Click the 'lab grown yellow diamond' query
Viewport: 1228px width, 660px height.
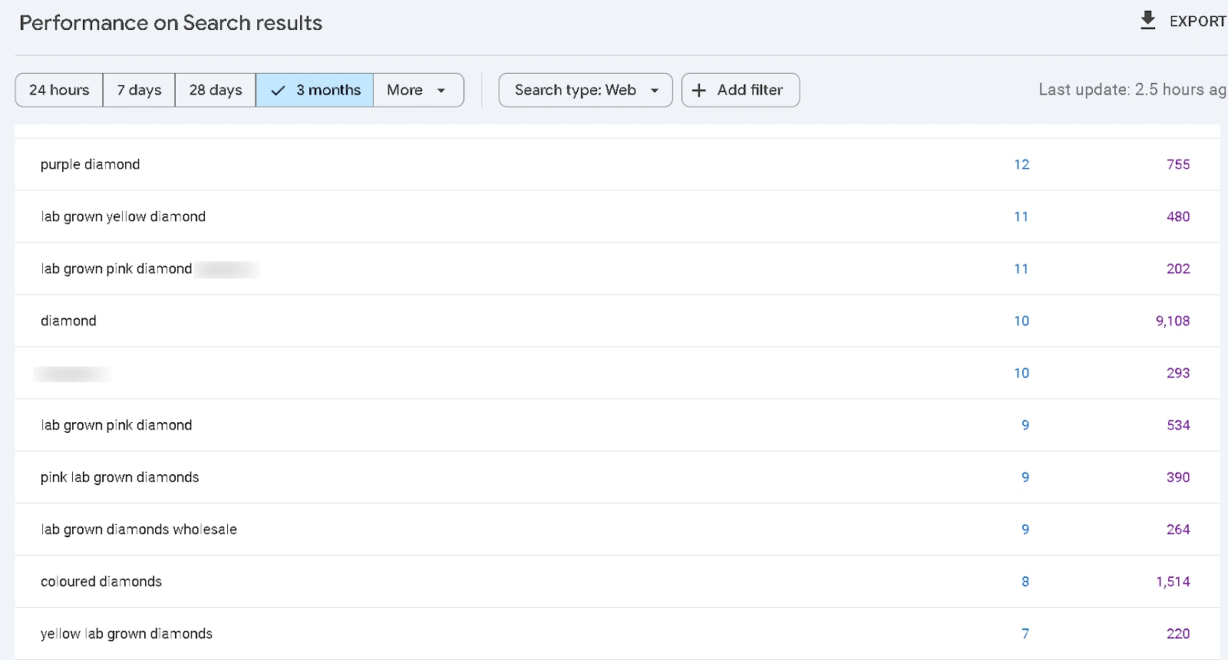[123, 216]
